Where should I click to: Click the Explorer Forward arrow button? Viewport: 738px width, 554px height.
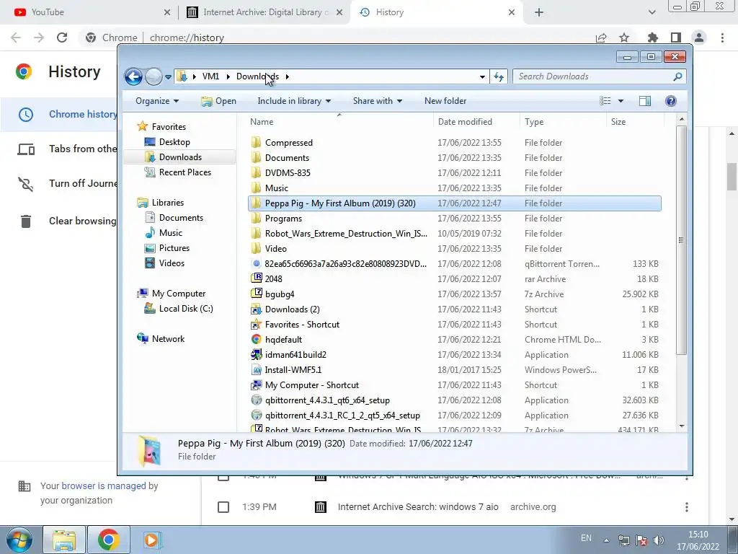(x=154, y=76)
